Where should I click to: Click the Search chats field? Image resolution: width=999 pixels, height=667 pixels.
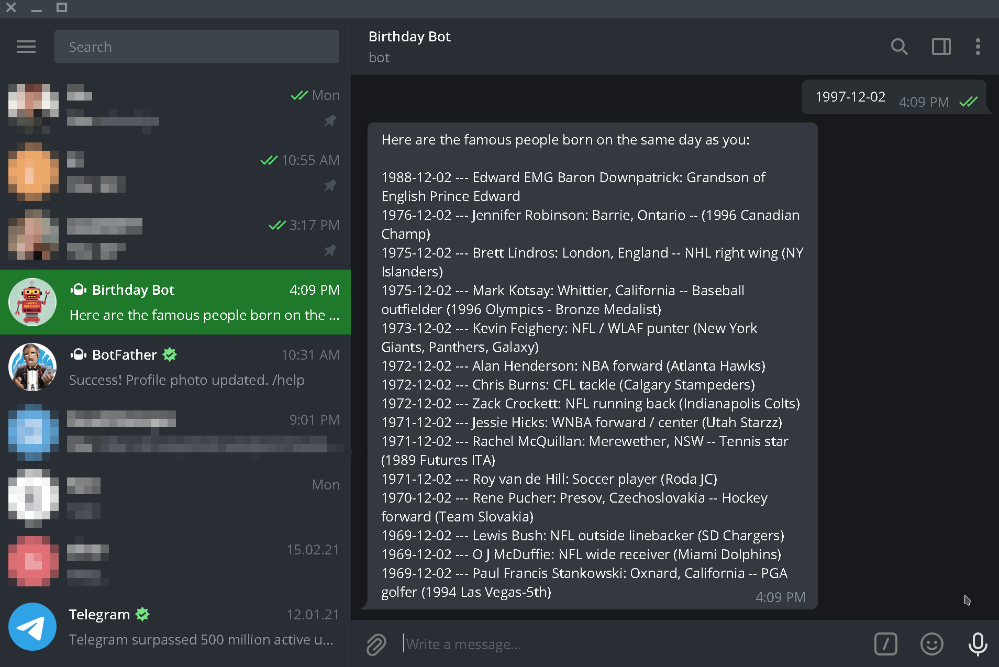coord(196,47)
